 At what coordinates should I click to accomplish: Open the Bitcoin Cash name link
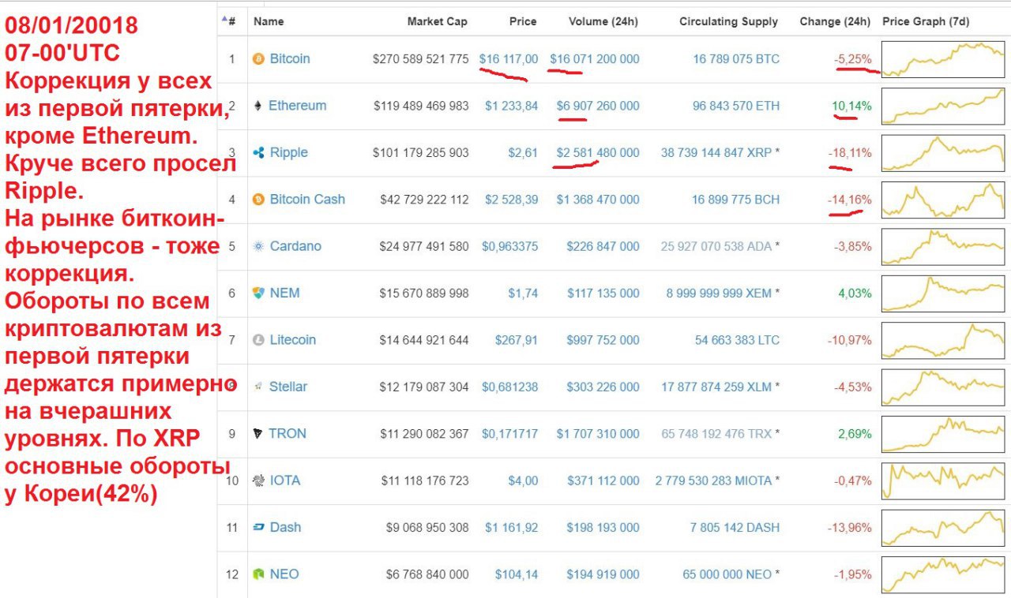pos(307,200)
